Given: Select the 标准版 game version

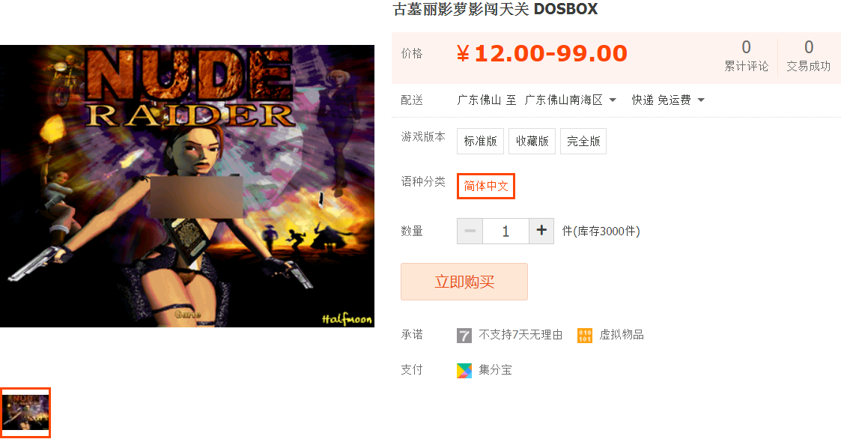Looking at the screenshot, I should 480,141.
